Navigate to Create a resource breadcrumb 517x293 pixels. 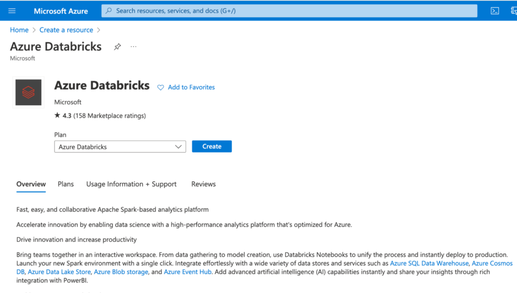[66, 30]
